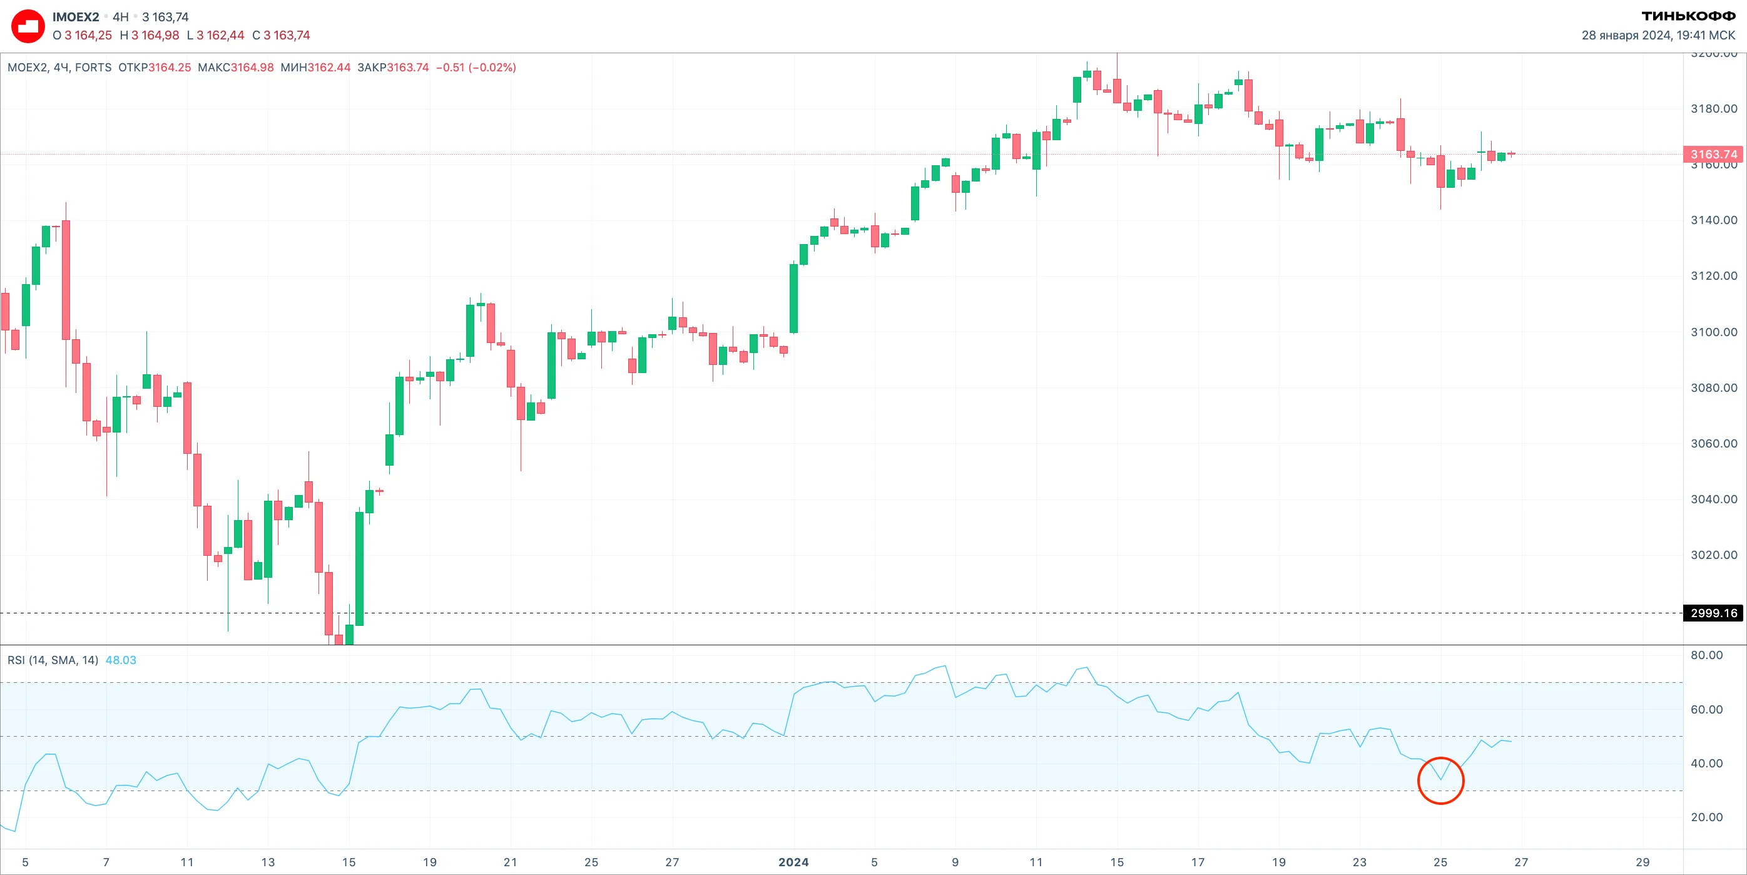Image resolution: width=1747 pixels, height=875 pixels.
Task: Click the -0.51 (-0.02%) change value
Action: (476, 67)
